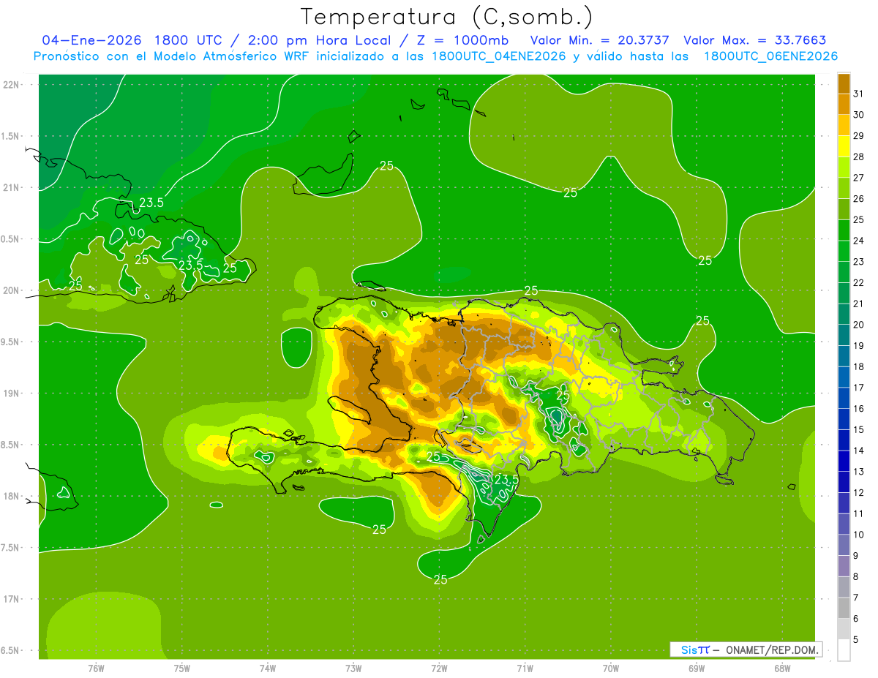This screenshot has width=878, height=678.
Task: Click the green legend swatch between 24 and 25
Action: coord(844,230)
